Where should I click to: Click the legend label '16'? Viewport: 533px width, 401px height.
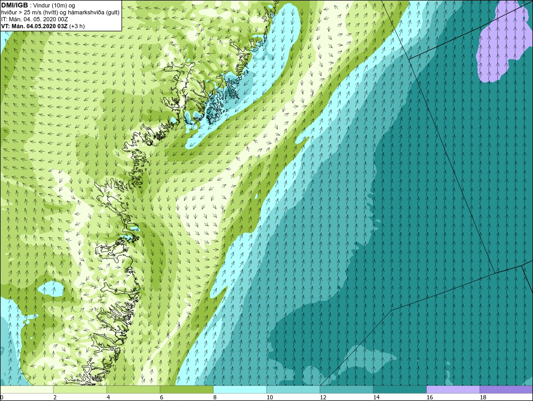(x=430, y=397)
